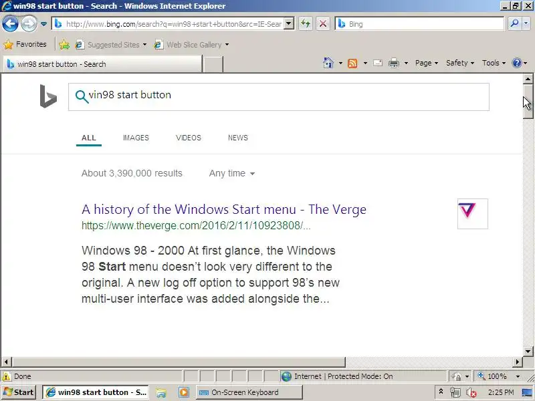535x401 pixels.
Task: Open search provider options dropdown
Action: (x=526, y=24)
